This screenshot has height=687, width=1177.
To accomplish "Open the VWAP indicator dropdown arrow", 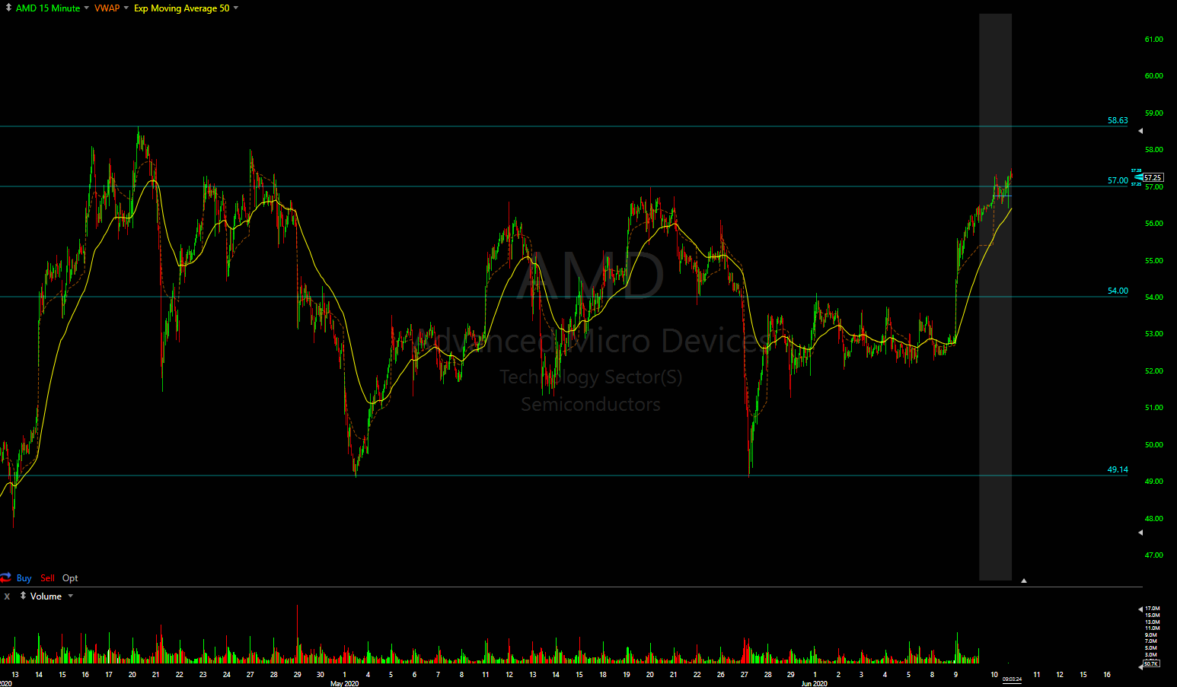I will [126, 8].
